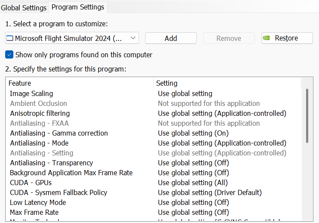
Task: Open the Sysmem Fallback Policy Driver Default value
Action: click(210, 192)
